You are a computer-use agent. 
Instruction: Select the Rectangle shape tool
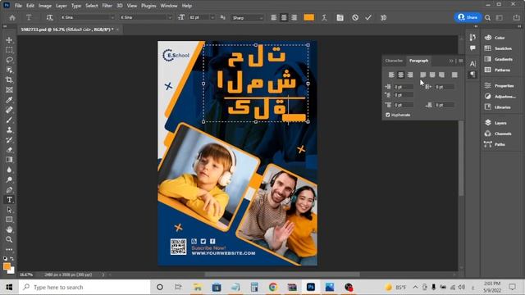click(9, 220)
